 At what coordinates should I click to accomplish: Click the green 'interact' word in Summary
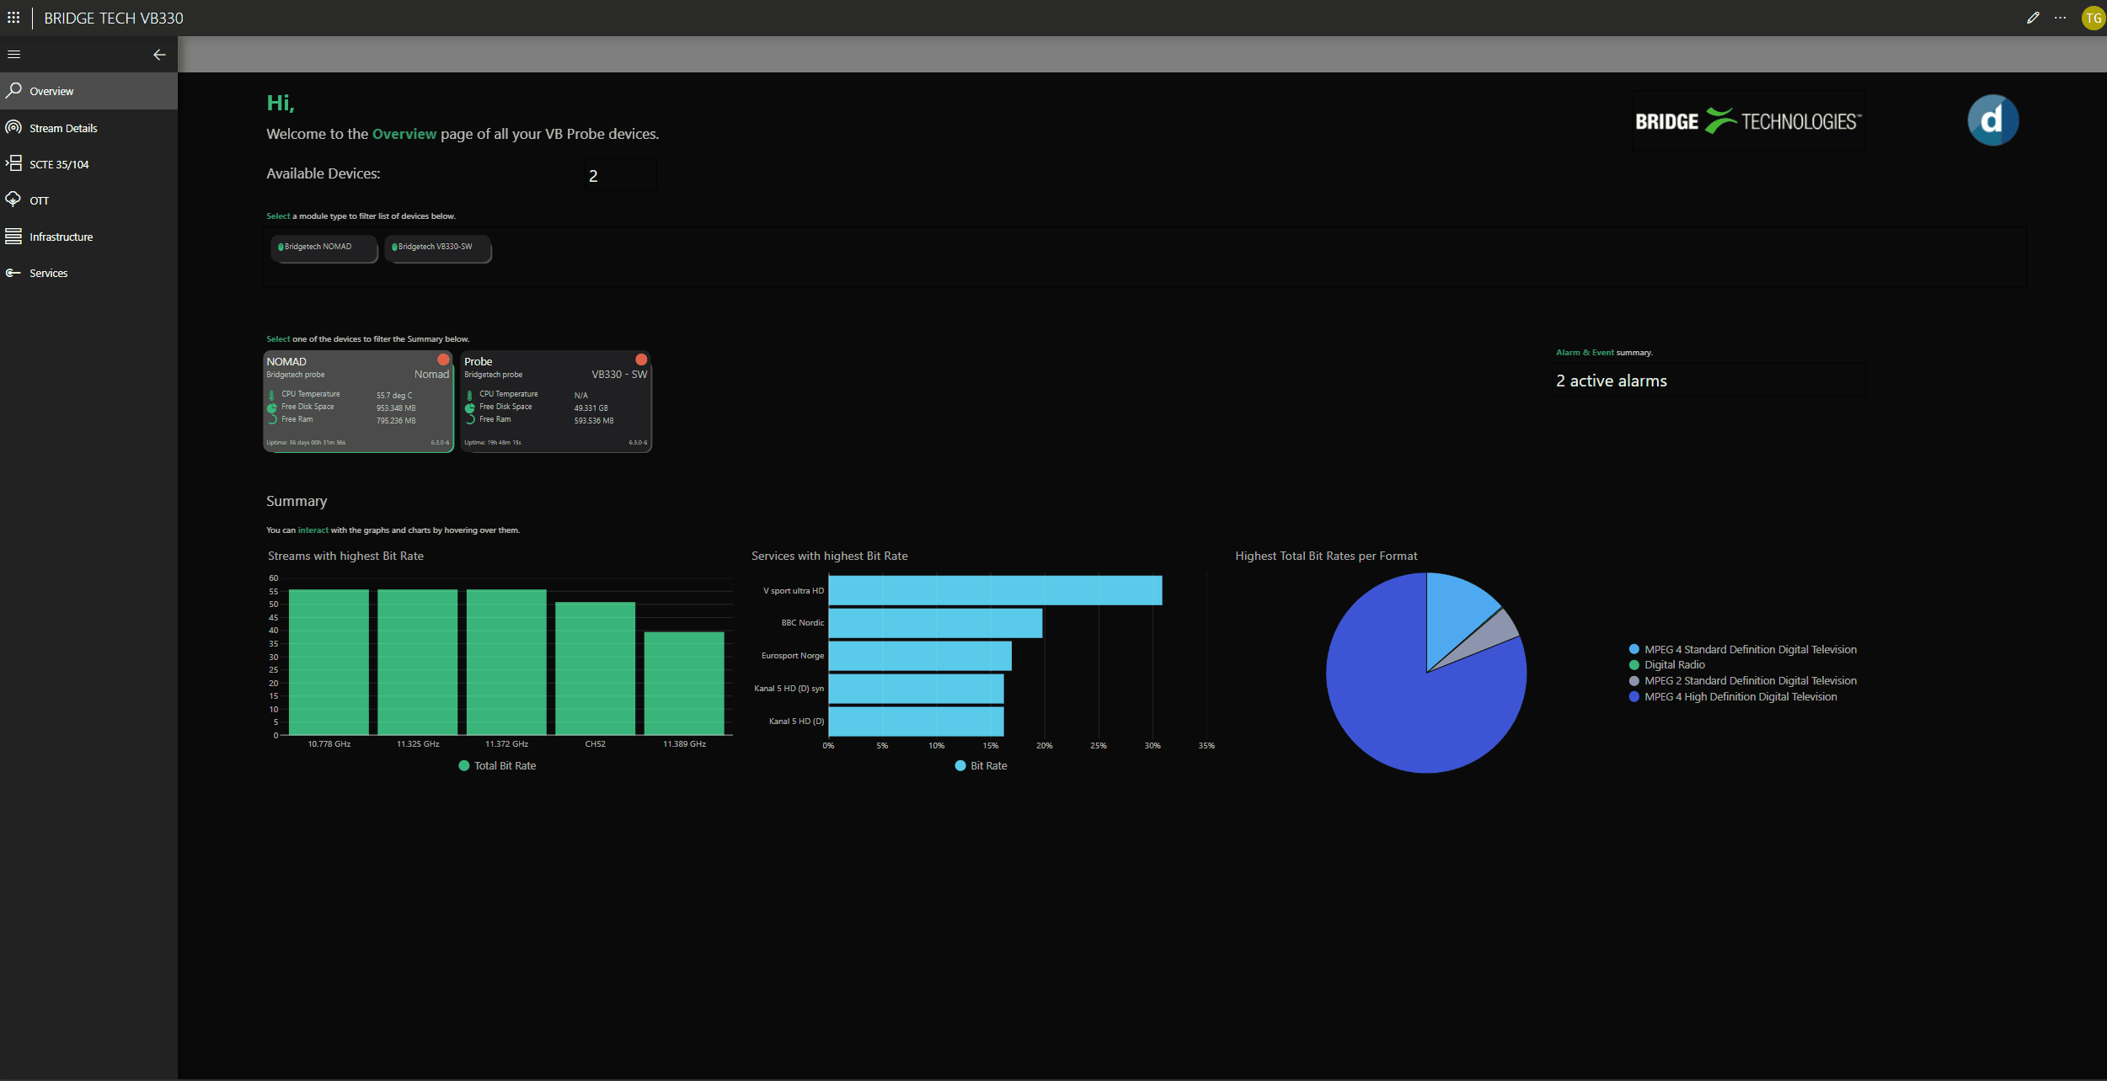coord(313,530)
